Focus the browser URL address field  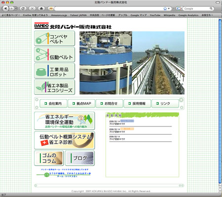point(109,8)
